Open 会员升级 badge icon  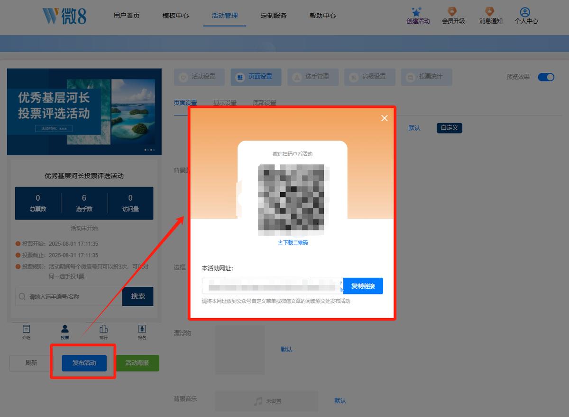click(453, 11)
